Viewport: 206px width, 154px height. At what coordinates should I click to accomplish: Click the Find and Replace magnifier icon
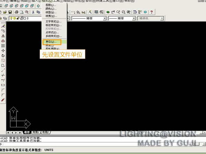(27, 12)
